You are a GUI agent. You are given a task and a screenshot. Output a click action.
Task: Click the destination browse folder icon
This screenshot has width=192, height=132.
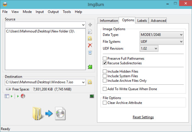(90, 82)
